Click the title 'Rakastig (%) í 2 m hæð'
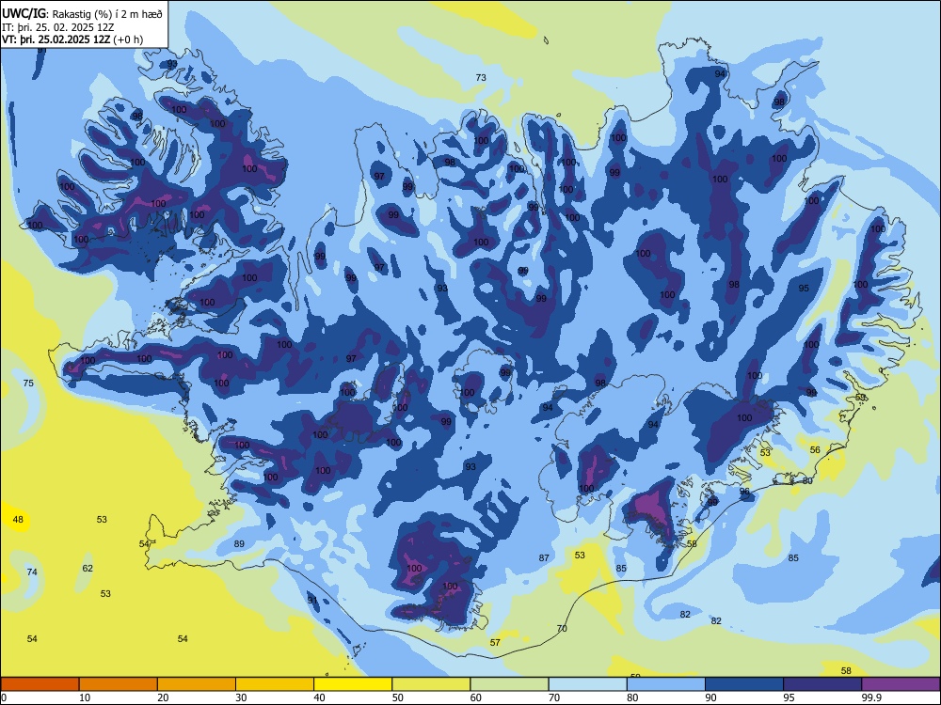941x705 pixels. (x=107, y=14)
